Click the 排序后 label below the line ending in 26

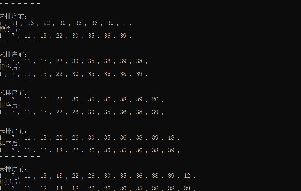pyautogui.click(x=10, y=106)
